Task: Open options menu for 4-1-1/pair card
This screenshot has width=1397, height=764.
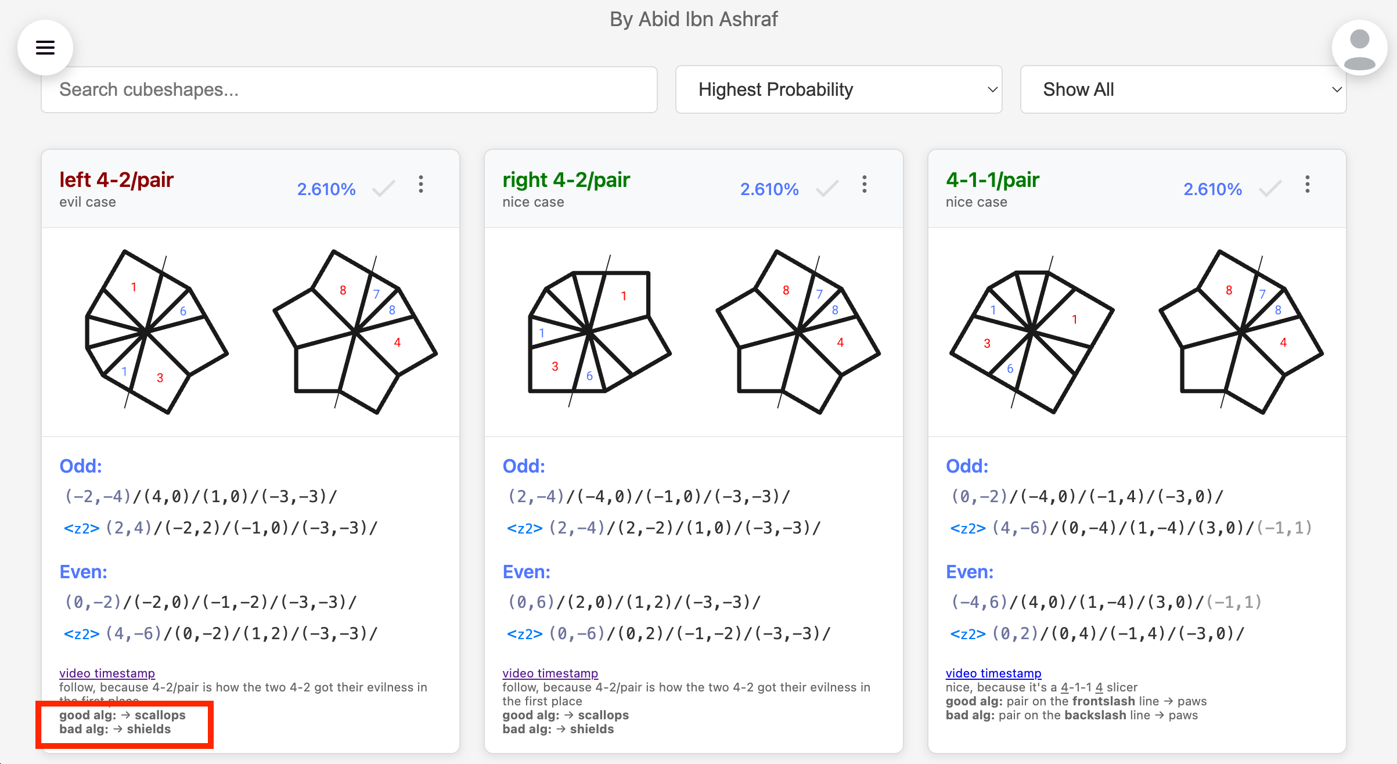Action: click(x=1307, y=185)
